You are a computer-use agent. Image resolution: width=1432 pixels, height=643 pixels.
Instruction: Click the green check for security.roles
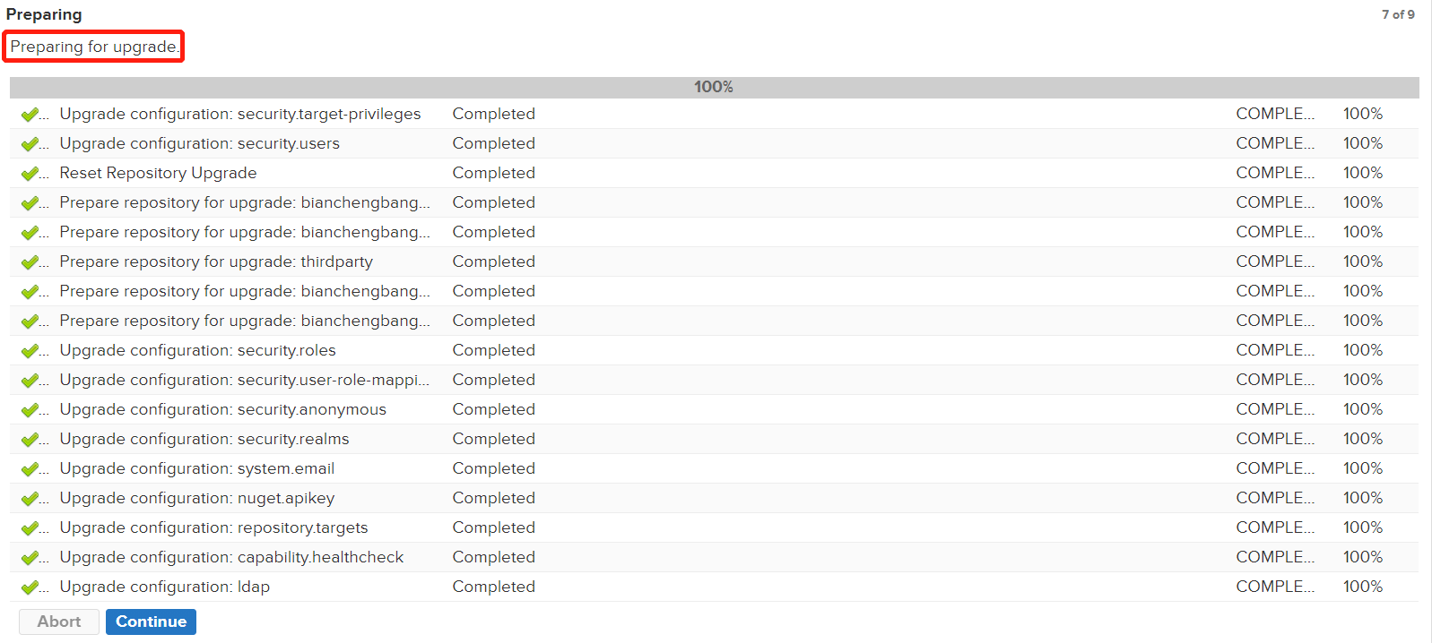tap(30, 351)
